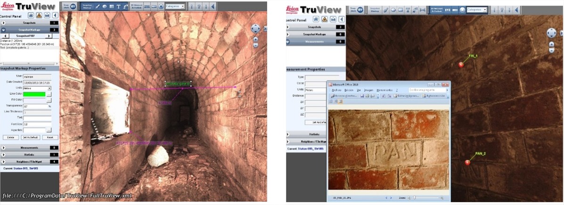564x205 pixels.
Task: Zoom in with the plus button over the tunnel view
Action: click(x=255, y=39)
